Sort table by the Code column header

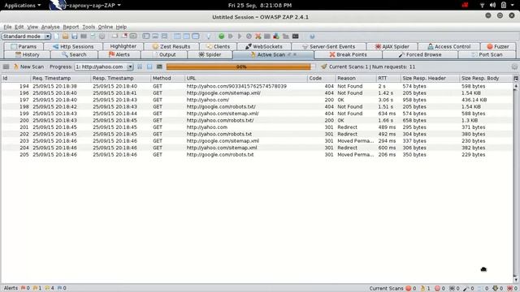[321, 78]
